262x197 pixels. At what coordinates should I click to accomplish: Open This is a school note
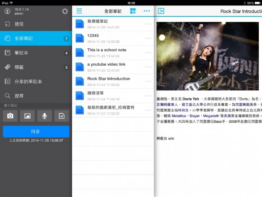click(x=113, y=53)
